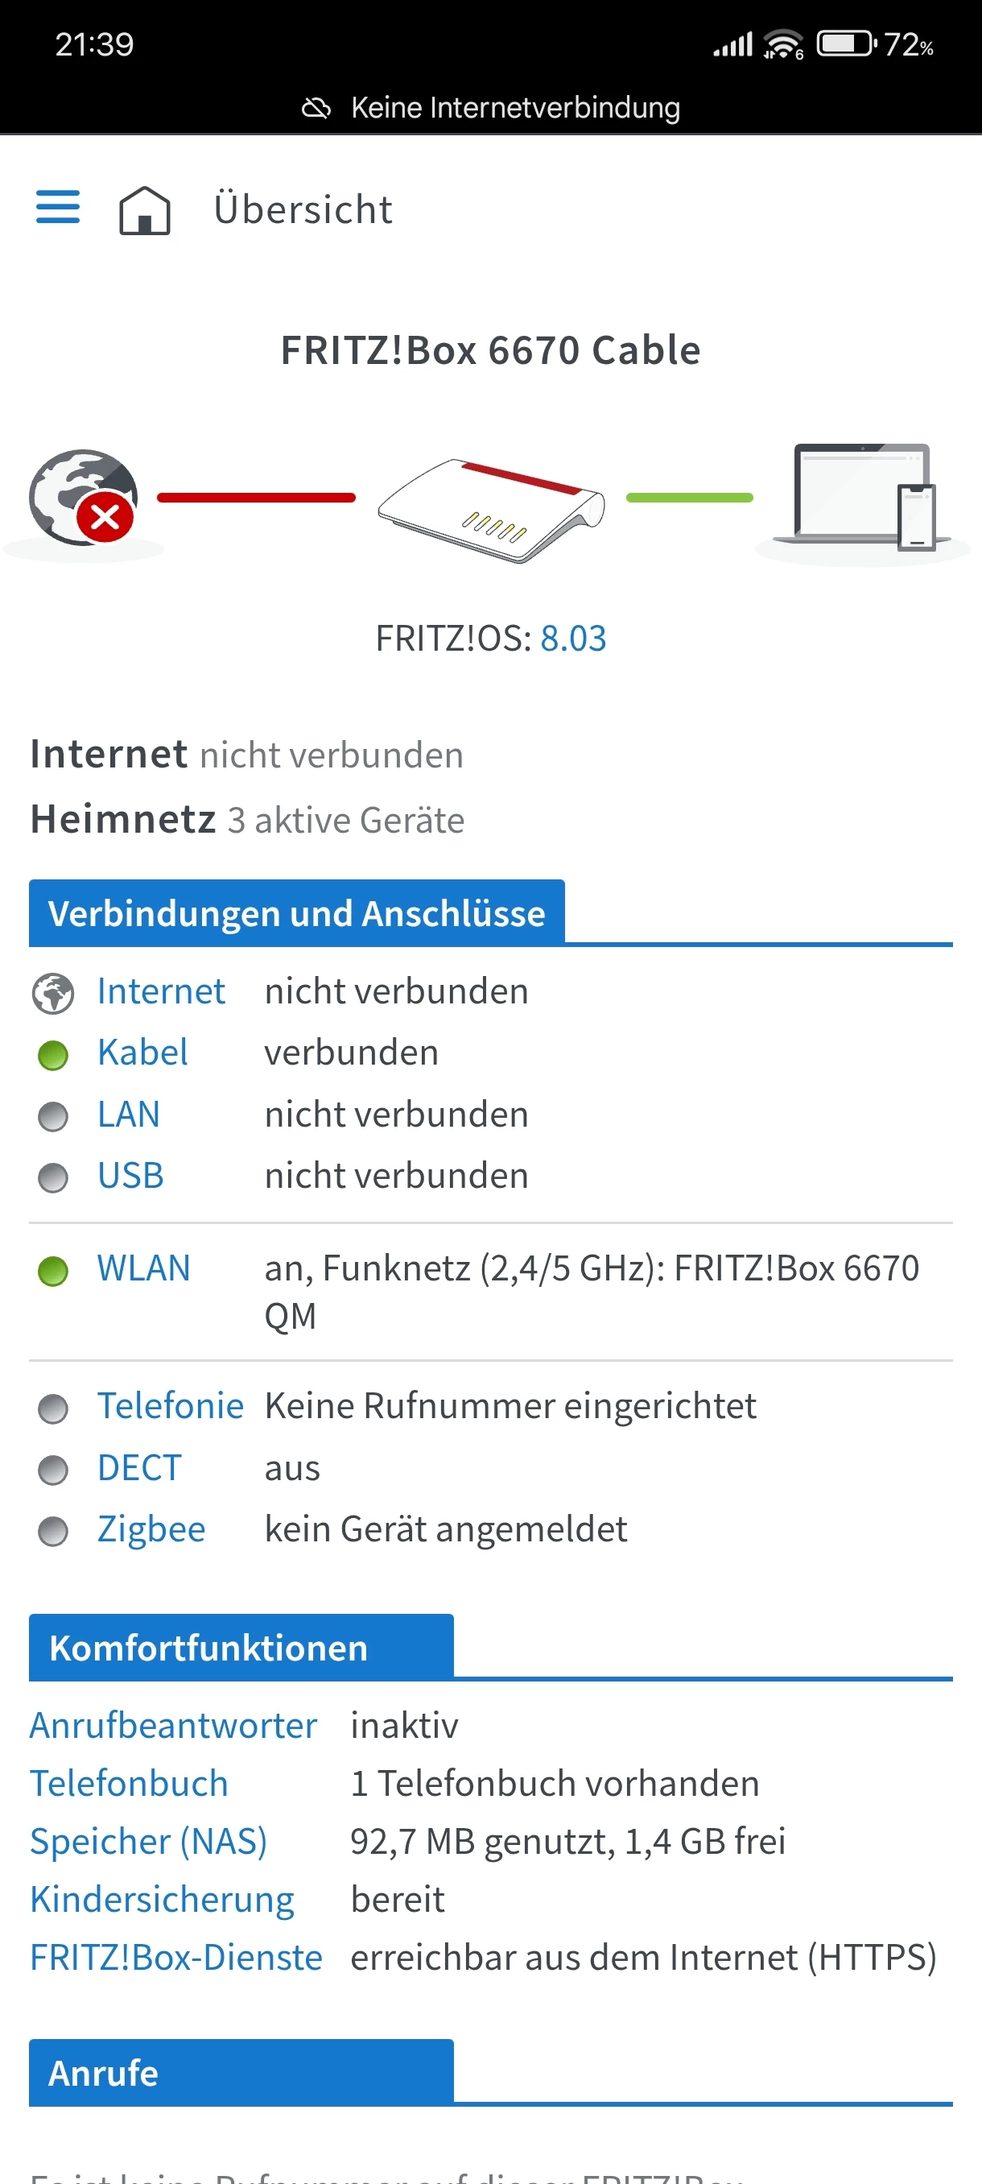Open Speicher (NAS) link
The width and height of the screenshot is (982, 2184).
(149, 1842)
